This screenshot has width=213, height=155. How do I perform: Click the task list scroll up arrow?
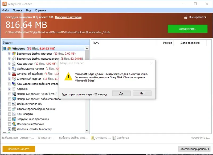87,48
